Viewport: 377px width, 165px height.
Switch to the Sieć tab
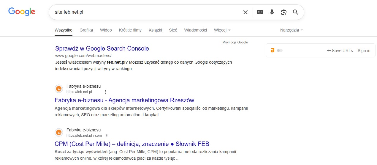click(173, 30)
